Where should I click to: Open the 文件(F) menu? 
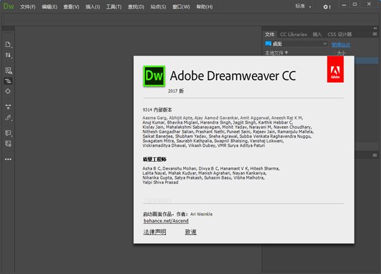tap(28, 7)
